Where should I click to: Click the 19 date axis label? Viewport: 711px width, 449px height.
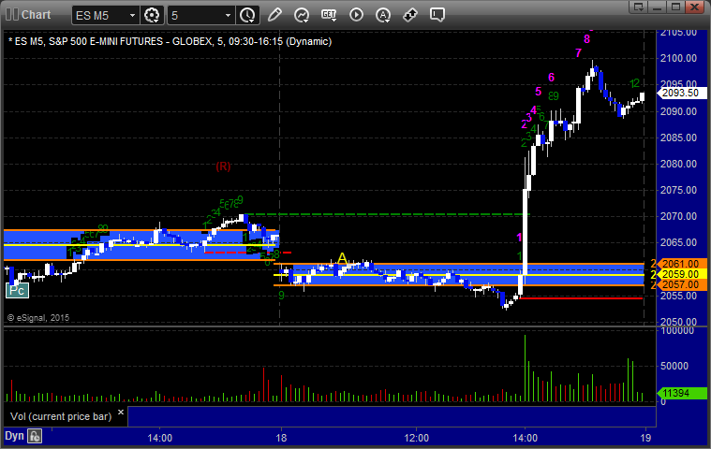click(x=645, y=438)
